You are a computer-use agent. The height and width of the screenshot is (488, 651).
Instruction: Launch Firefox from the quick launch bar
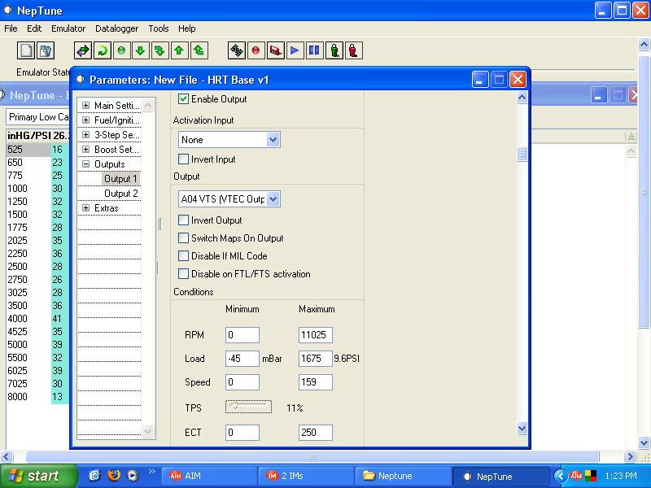point(114,475)
